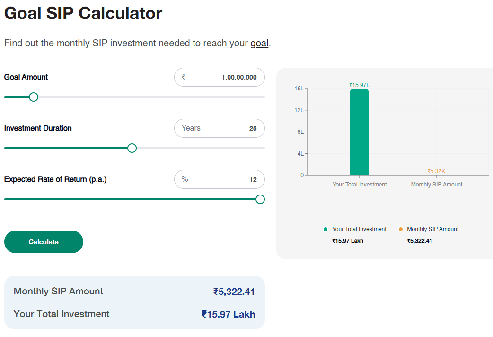Click the green Total Investment bar in chart
Screen dimensions: 493x337
[x=359, y=133]
